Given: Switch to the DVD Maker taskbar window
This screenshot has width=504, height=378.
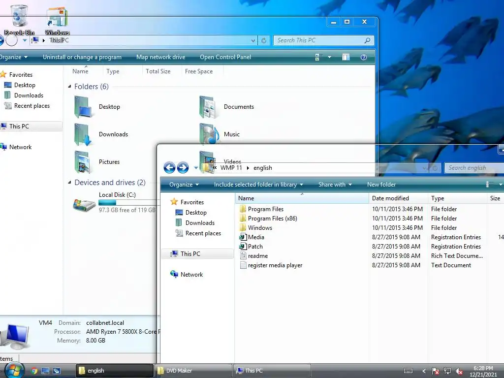Looking at the screenshot, I should click(193, 371).
